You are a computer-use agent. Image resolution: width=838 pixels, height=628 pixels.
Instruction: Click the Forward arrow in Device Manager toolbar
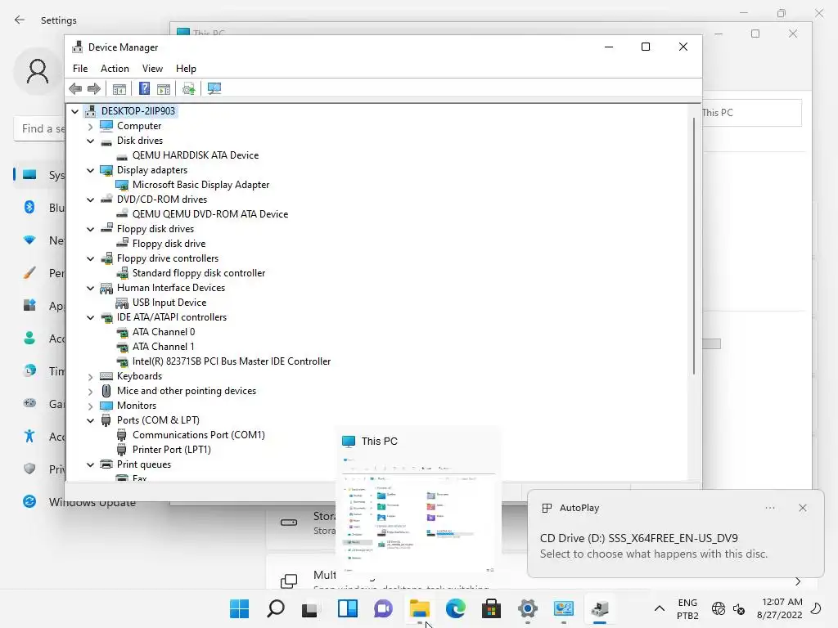point(94,88)
